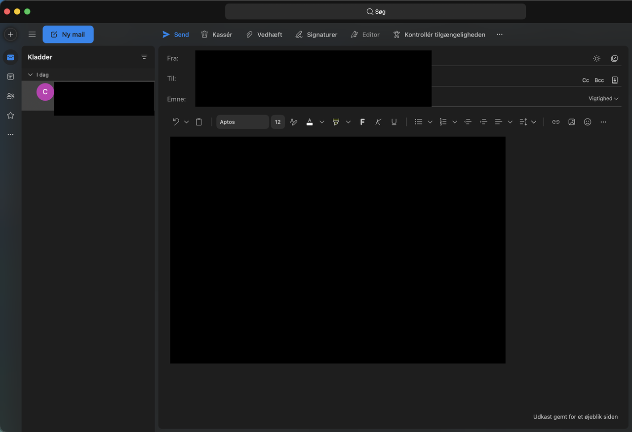Toggle bold formatting (F)
This screenshot has width=632, height=432.
coord(362,122)
